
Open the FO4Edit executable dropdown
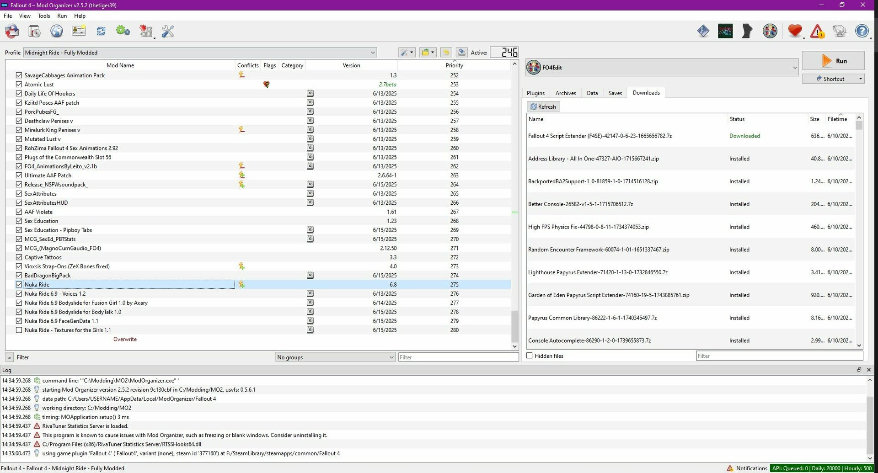(x=662, y=68)
